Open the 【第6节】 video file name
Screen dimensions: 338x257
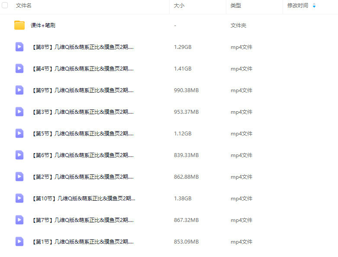pyautogui.click(x=82, y=155)
